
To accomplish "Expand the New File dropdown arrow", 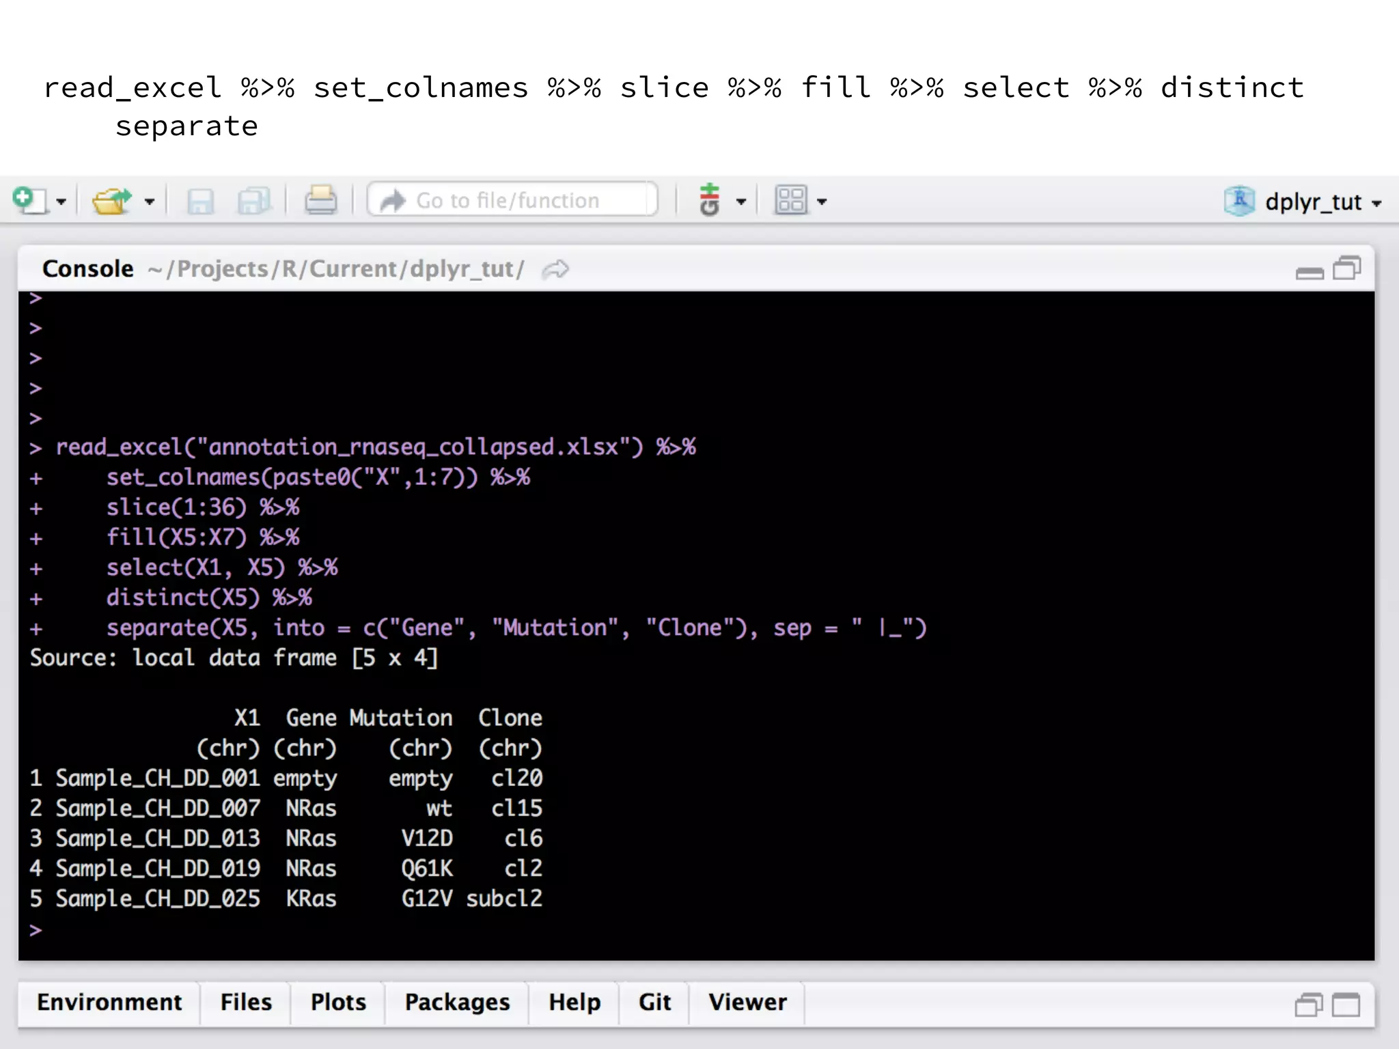I will (61, 202).
